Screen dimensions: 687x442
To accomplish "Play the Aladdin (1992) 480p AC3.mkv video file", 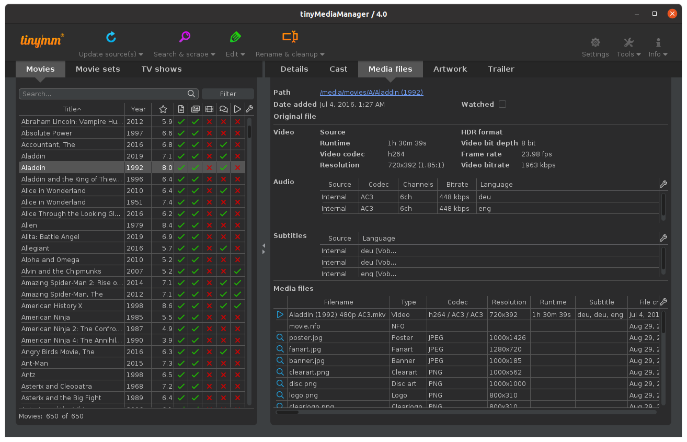I will point(280,315).
